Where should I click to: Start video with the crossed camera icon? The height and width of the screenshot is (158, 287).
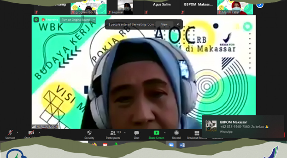31,135
